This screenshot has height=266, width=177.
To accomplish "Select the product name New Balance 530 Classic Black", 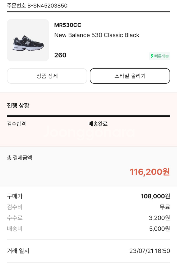I will 97,35.
